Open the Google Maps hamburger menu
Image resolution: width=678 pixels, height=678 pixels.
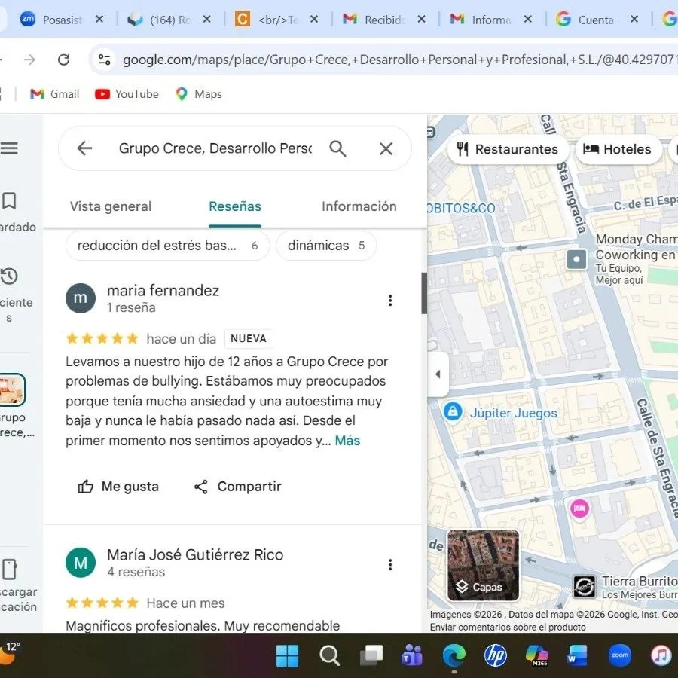click(9, 148)
